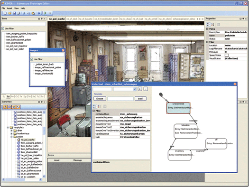Sort Statechart property grid alphabetically
The width and height of the screenshot is (249, 187).
point(99,106)
